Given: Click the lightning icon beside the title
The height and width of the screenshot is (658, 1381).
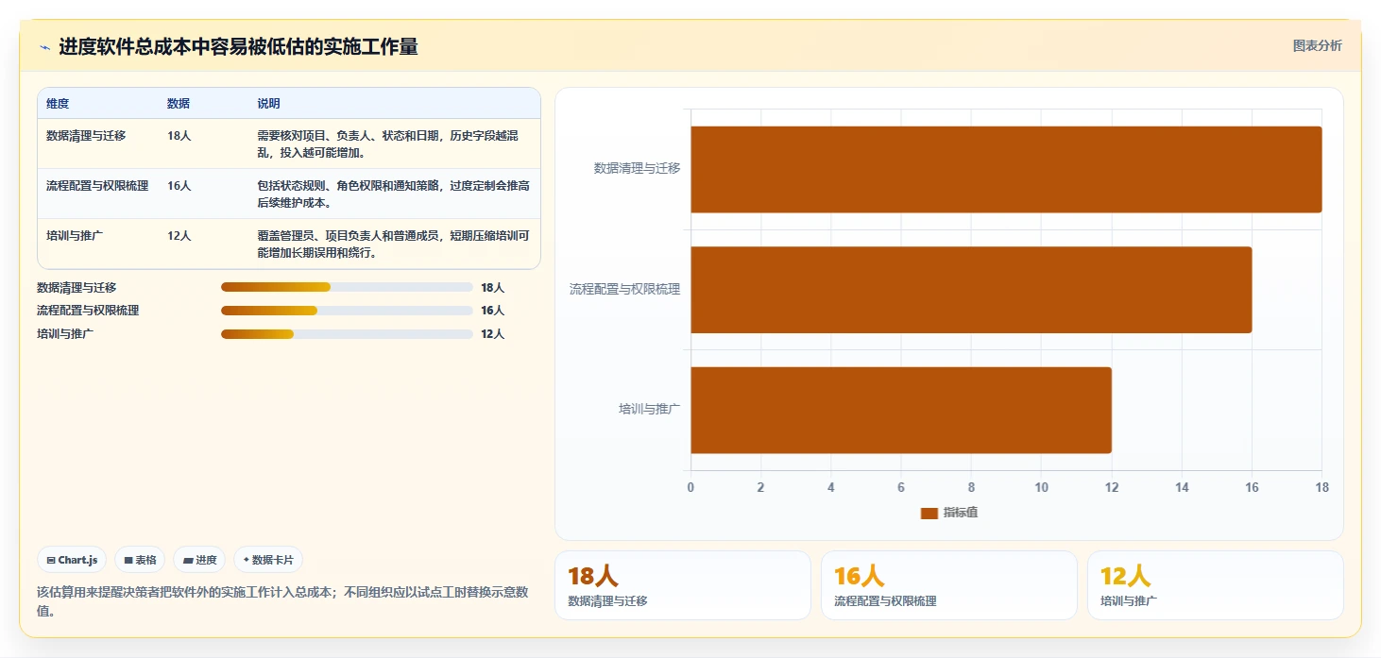Looking at the screenshot, I should point(44,47).
